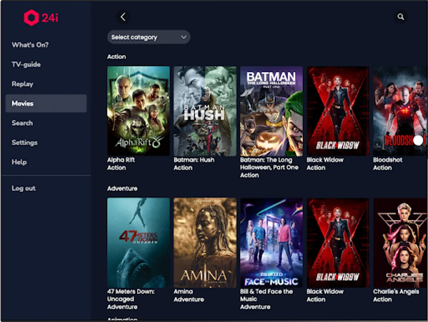Viewport: 428px width, 322px height.
Task: Click the "Batman: Hush" title text
Action: [x=194, y=160]
